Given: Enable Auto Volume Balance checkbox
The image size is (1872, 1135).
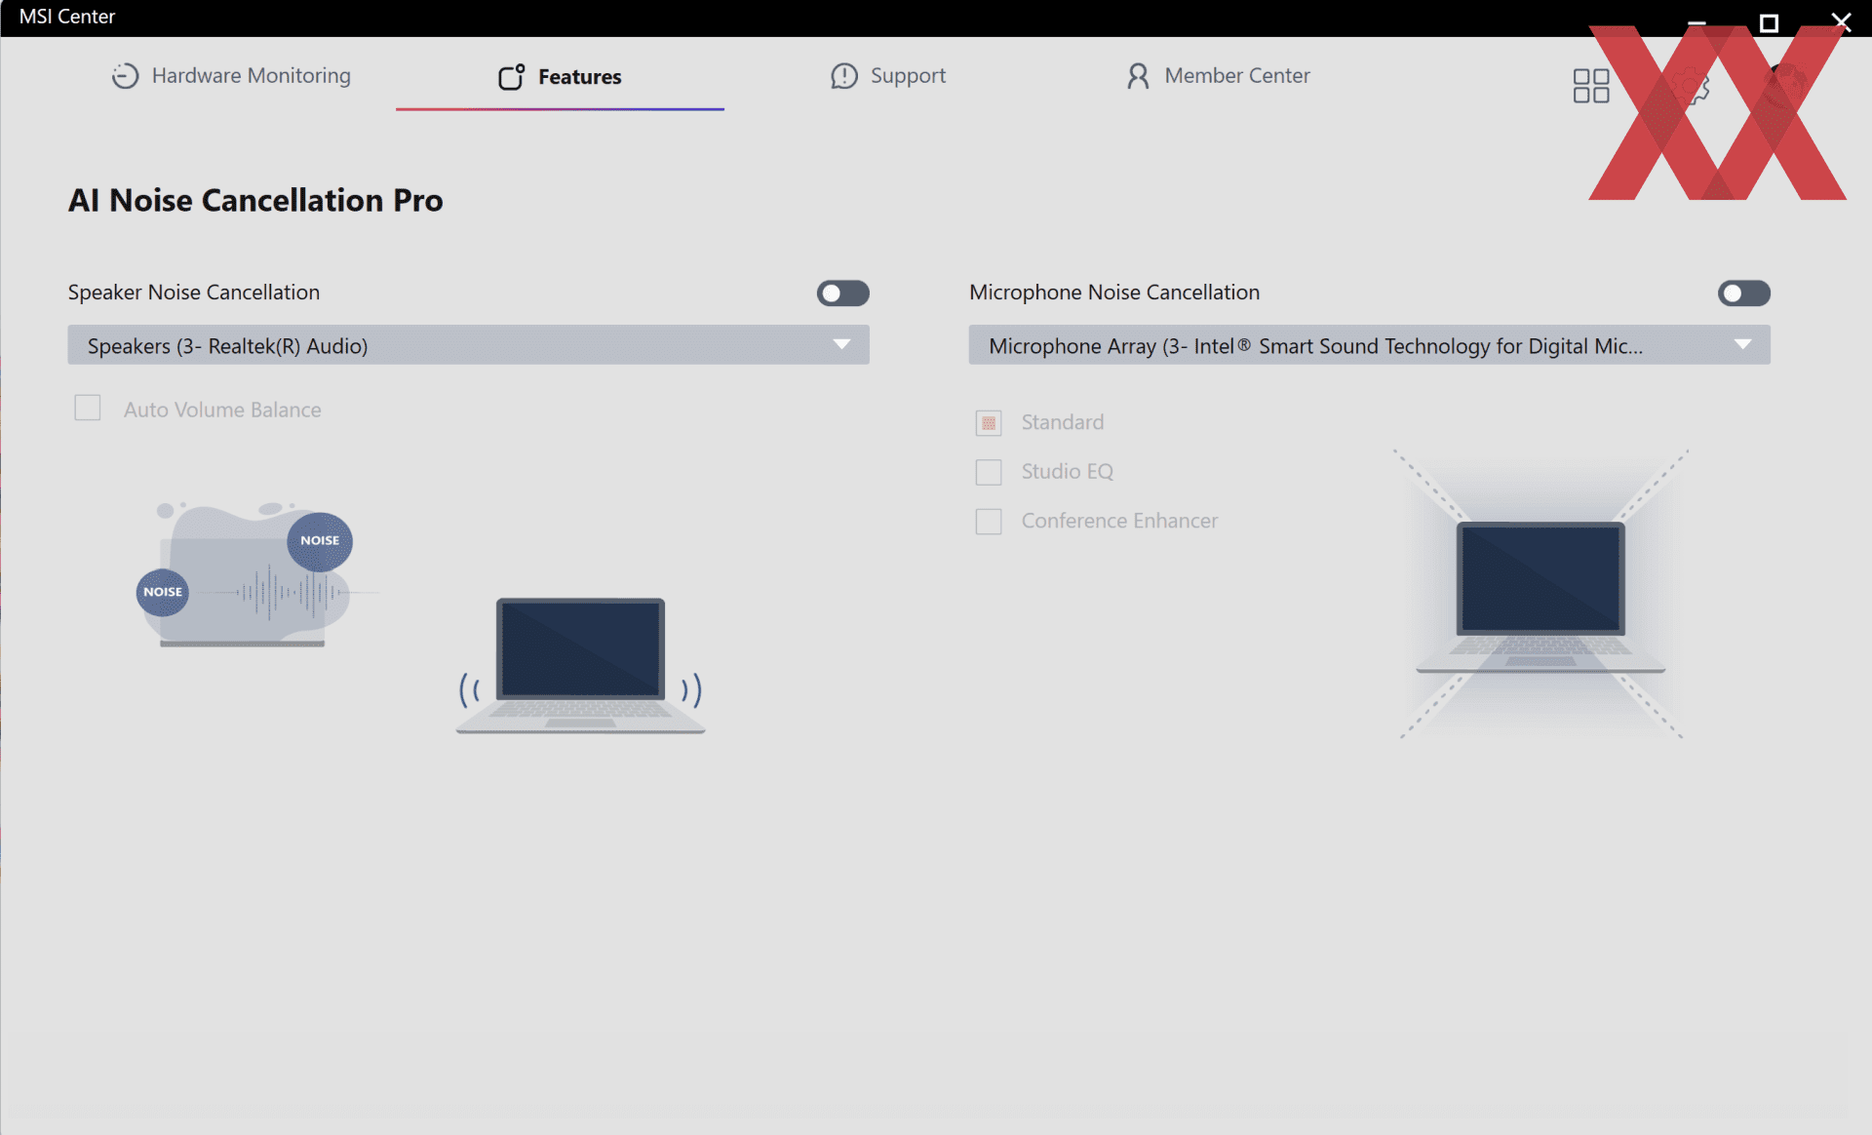Looking at the screenshot, I should pos(88,409).
